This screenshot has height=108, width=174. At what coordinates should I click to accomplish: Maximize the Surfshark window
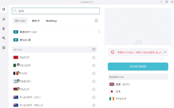[167, 2]
